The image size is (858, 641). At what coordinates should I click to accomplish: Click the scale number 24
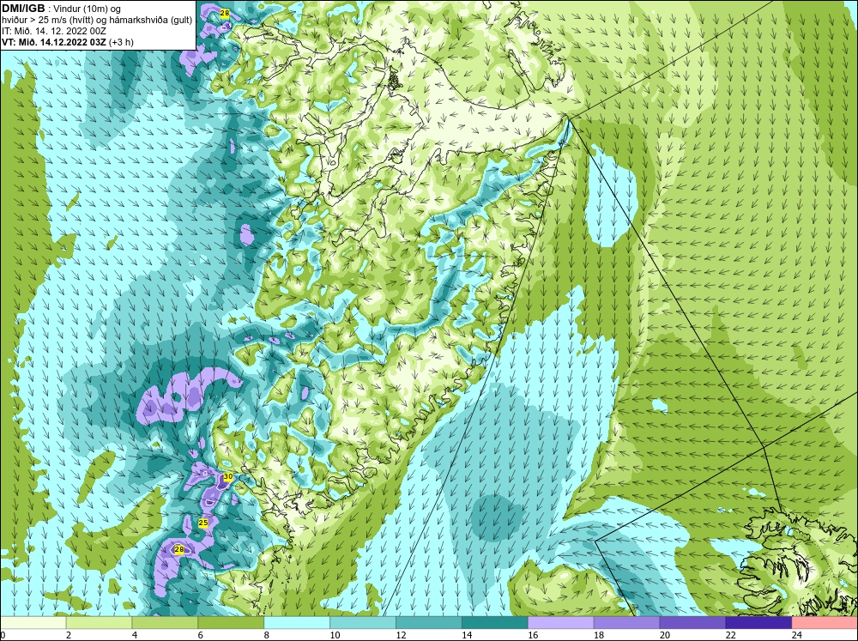(797, 635)
